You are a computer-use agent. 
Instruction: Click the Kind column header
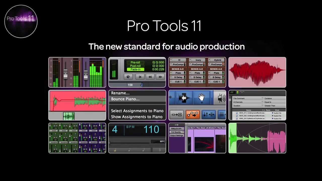(277, 110)
